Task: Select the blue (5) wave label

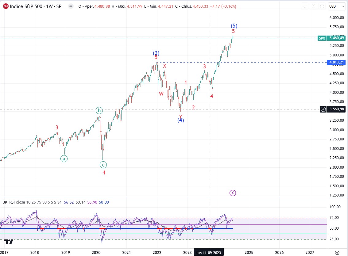Action: (x=234, y=26)
